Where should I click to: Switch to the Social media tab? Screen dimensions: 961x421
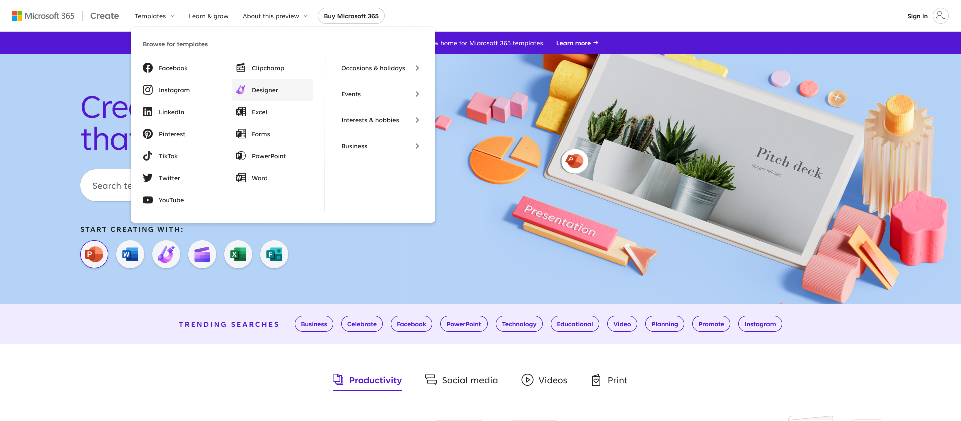click(x=461, y=380)
